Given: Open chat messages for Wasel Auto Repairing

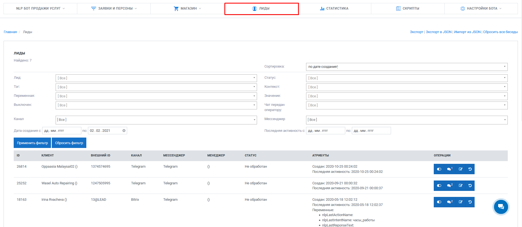Looking at the screenshot, I should point(449,185).
